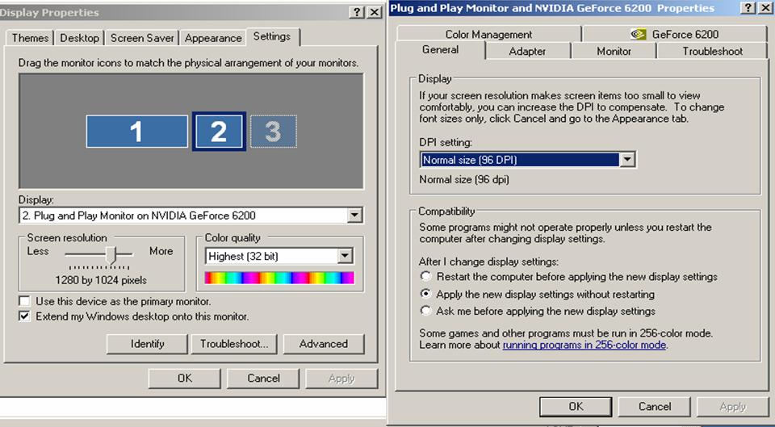This screenshot has height=427, width=775.
Task: Click the Screen resolution slider thumb
Action: click(x=111, y=256)
